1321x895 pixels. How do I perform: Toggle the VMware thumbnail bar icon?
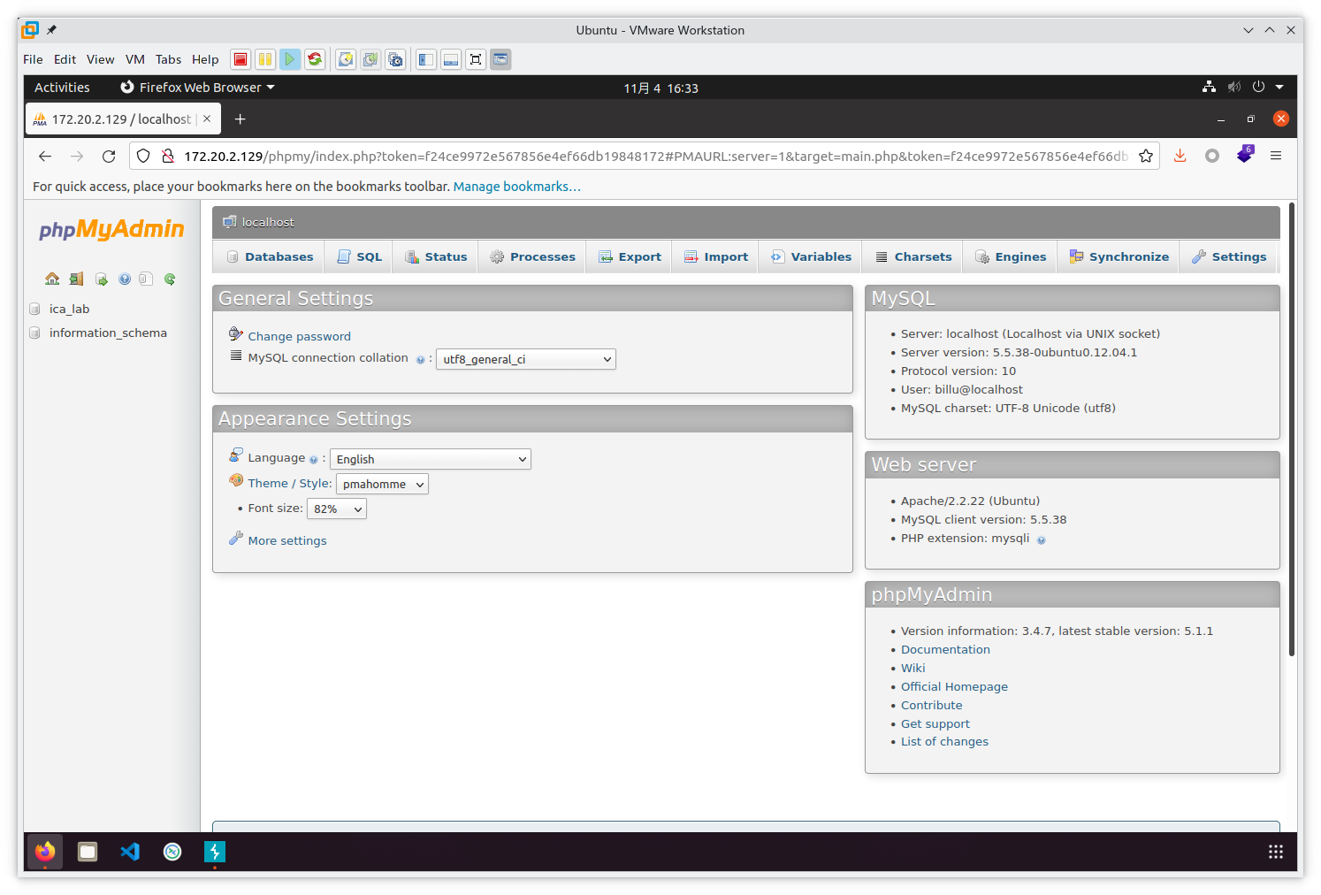pyautogui.click(x=451, y=59)
